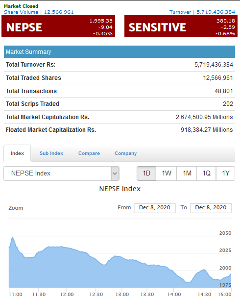Viewport: 240px width, 299px height.
Task: Click the SENSITIVE value 380.18
Action: coord(225,21)
